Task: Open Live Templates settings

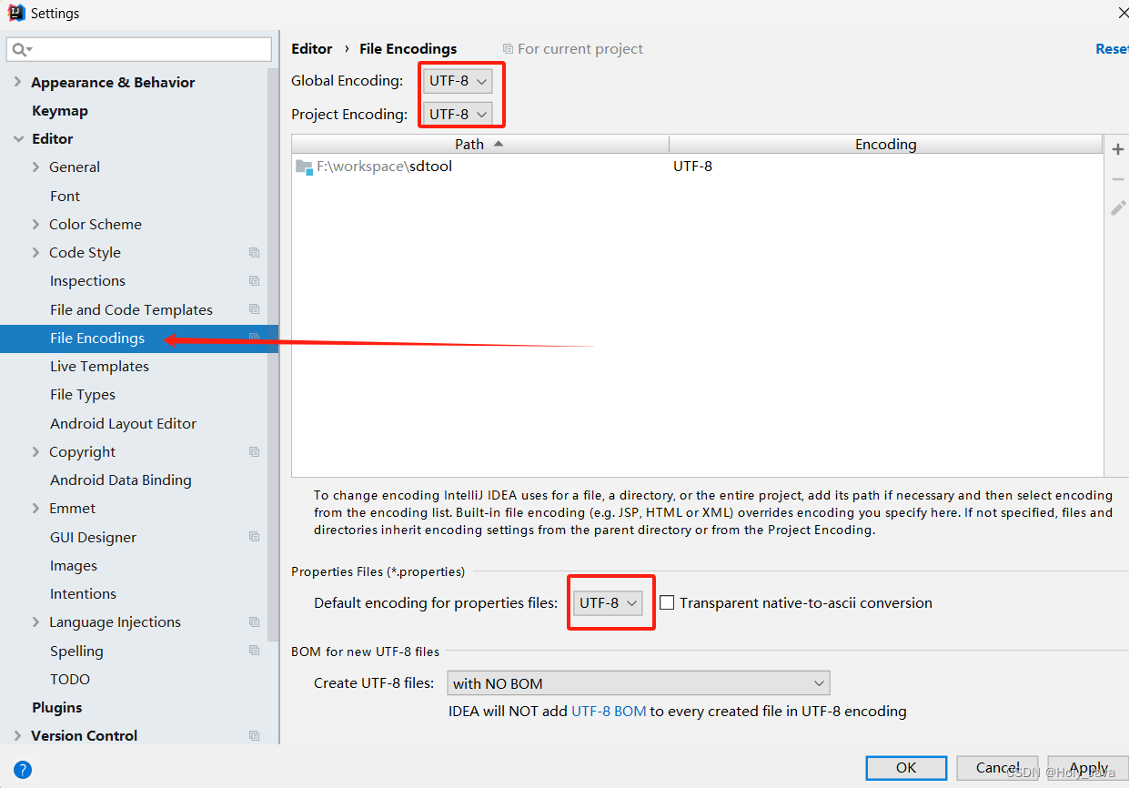Action: (99, 367)
